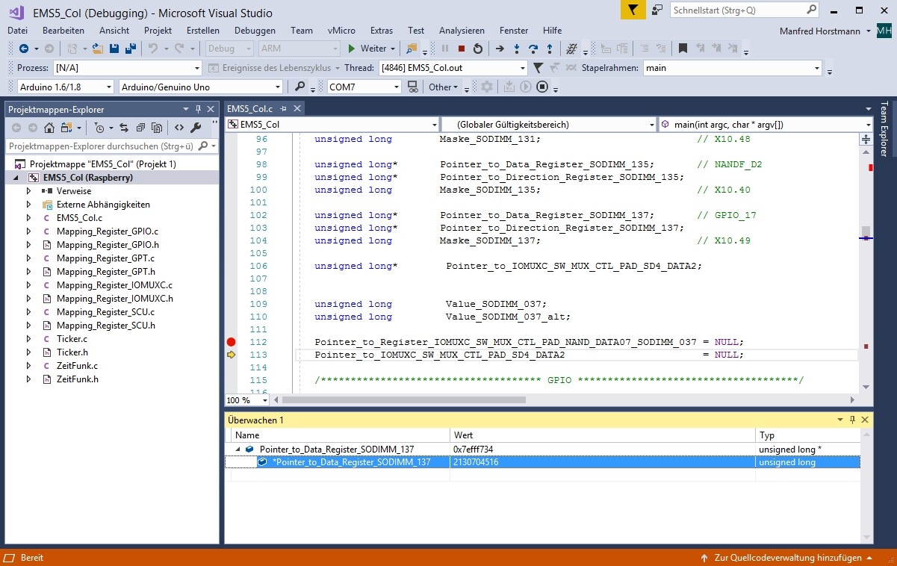The image size is (897, 566).
Task: Collapse Pointer_to_Data_Register_SODIMM_137 watch entry
Action: (238, 450)
